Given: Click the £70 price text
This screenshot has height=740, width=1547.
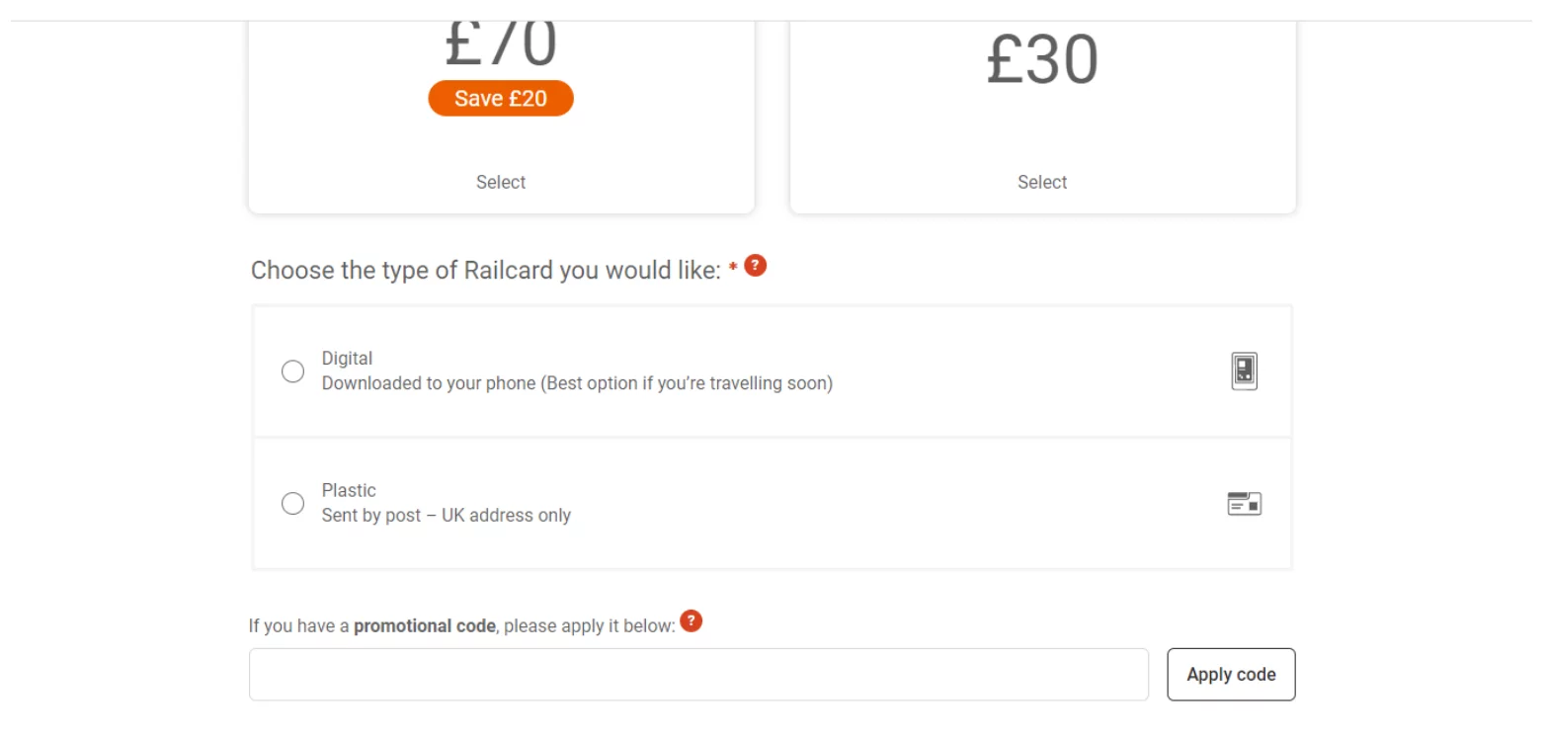Looking at the screenshot, I should 501,43.
